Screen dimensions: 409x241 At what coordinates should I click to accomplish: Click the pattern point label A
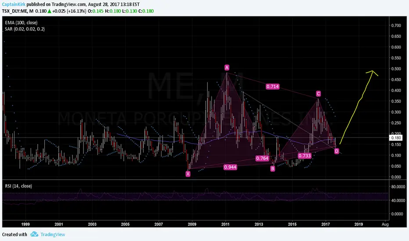coord(227,68)
